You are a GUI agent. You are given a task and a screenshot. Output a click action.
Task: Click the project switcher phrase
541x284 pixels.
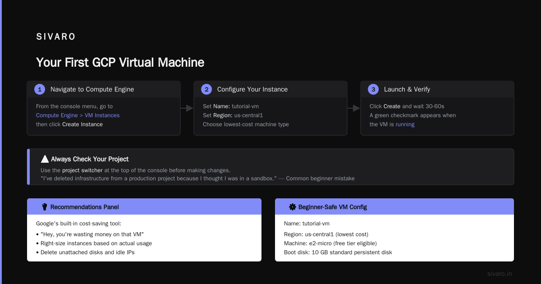pos(83,170)
